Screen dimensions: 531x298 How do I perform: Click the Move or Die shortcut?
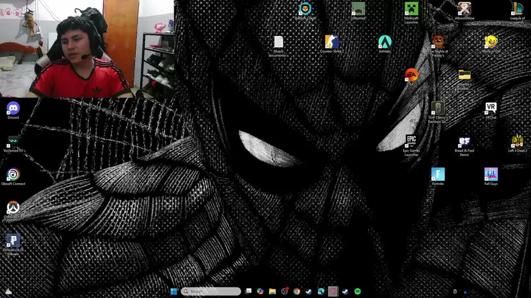pos(491,42)
